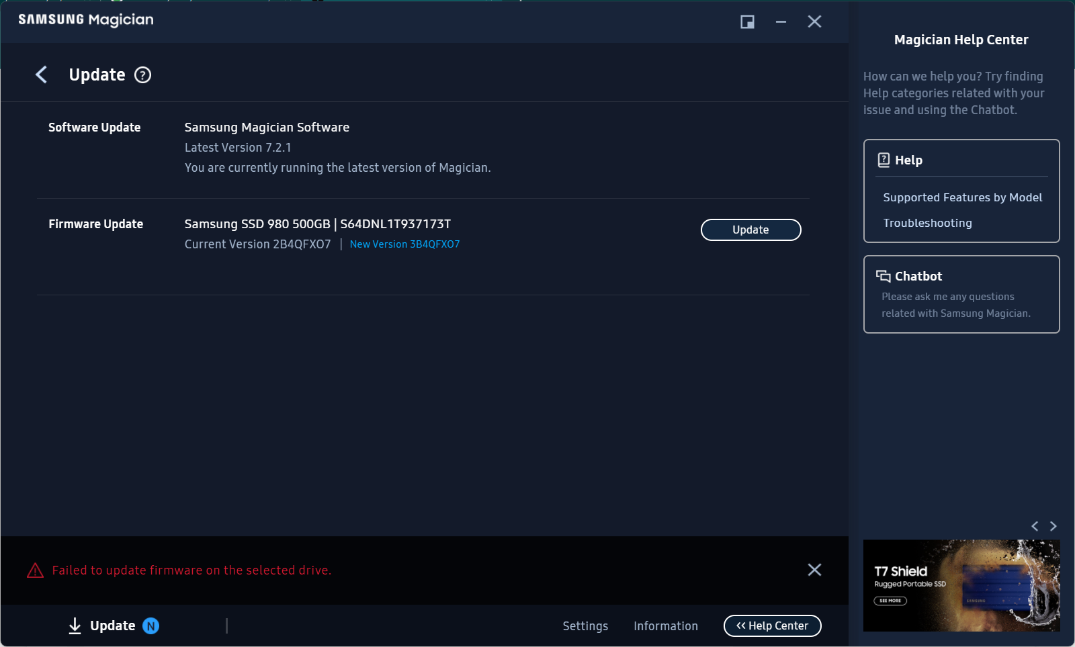Switch to the Settings tab
Viewport: 1075px width, 647px height.
point(585,626)
